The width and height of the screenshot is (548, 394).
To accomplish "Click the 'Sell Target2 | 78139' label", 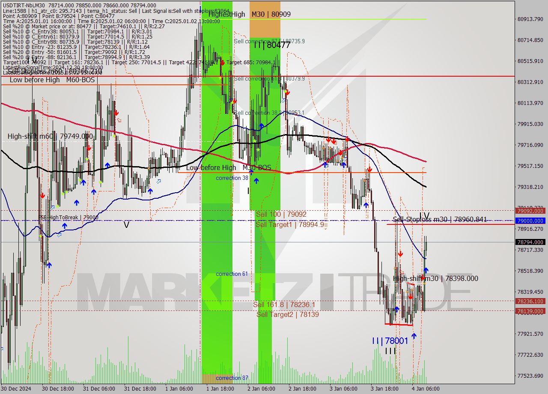I will coord(288,314).
